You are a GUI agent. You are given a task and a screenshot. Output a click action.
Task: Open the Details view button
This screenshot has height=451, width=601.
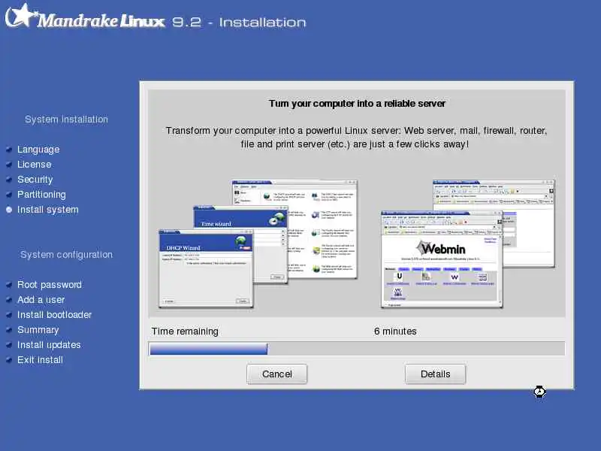pyautogui.click(x=436, y=374)
